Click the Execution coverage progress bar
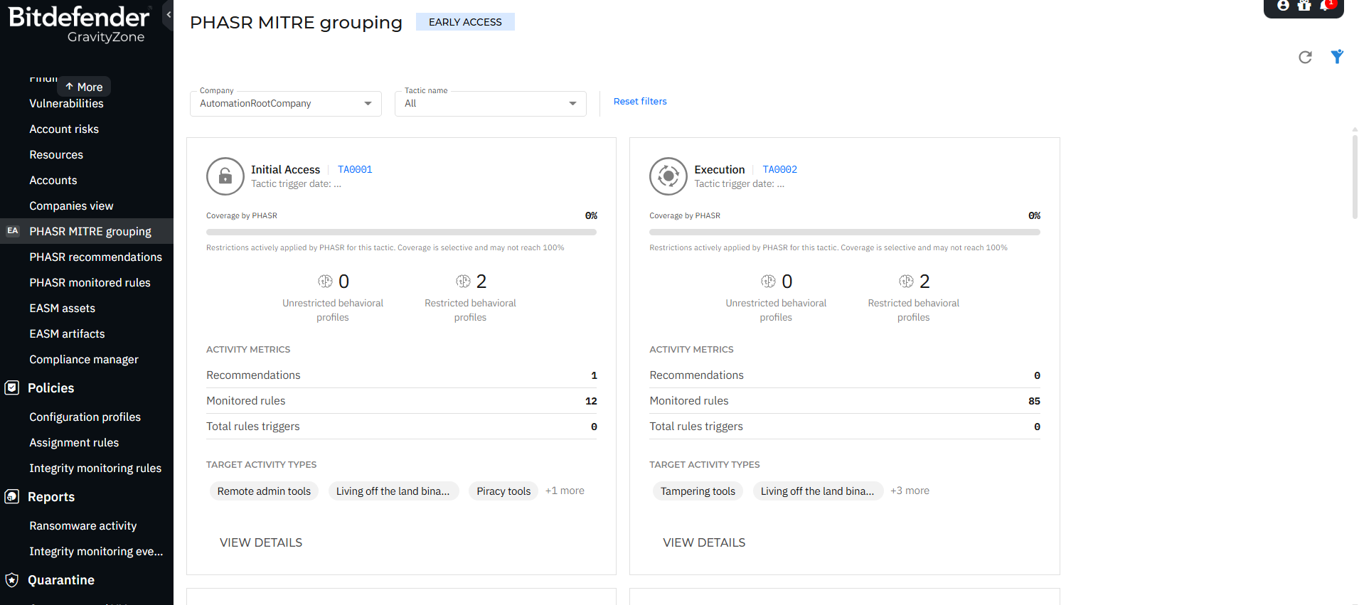Image resolution: width=1359 pixels, height=605 pixels. 844,232
